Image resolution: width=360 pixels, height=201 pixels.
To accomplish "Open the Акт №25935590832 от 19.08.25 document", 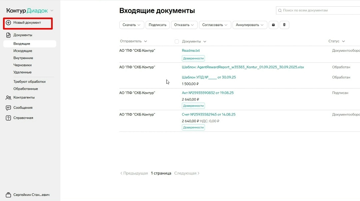I will pyautogui.click(x=208, y=92).
